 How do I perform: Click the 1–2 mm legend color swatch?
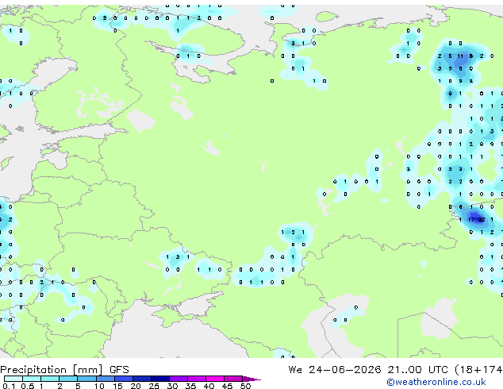[x=50, y=379]
